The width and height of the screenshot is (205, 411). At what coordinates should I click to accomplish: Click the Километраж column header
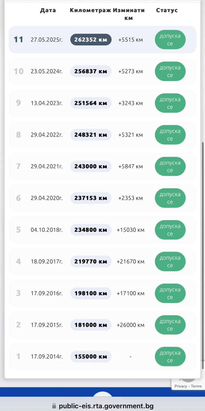point(90,10)
